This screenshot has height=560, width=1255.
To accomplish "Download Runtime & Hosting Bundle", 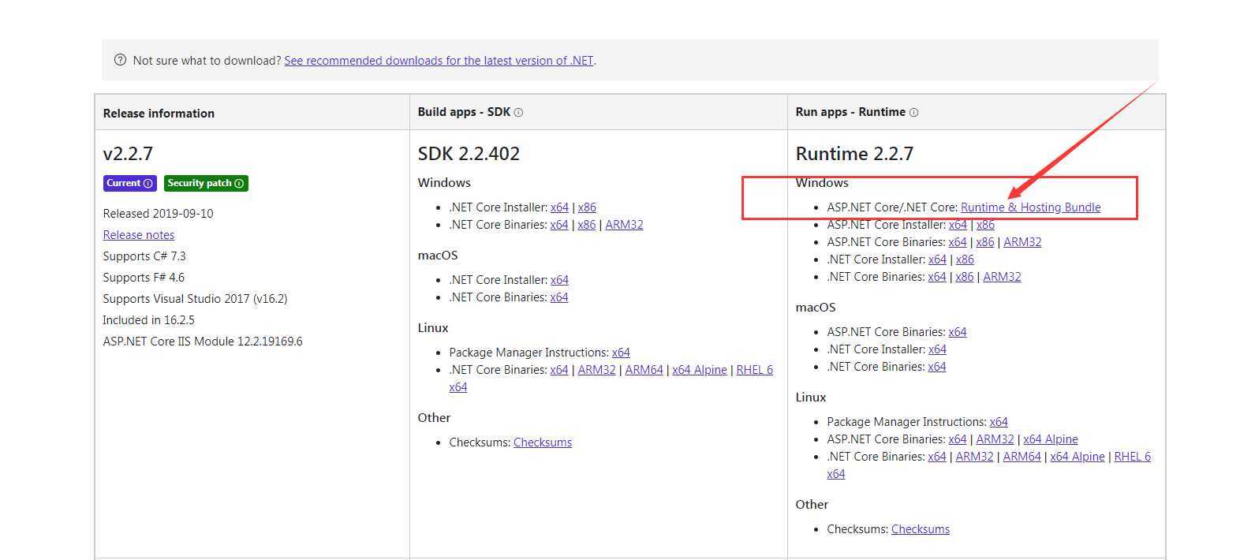I will tap(1030, 207).
